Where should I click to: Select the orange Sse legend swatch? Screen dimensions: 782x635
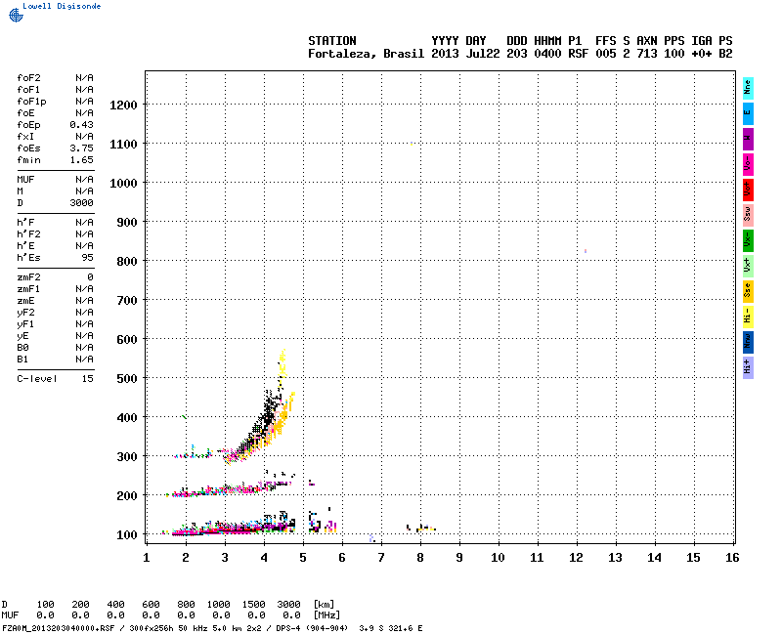pyautogui.click(x=748, y=291)
